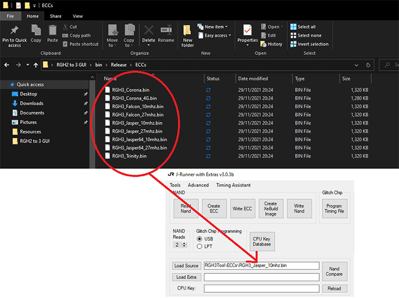Screen dimensions: 399x298
Task: Click Invert selection
Action: pyautogui.click(x=310, y=44)
